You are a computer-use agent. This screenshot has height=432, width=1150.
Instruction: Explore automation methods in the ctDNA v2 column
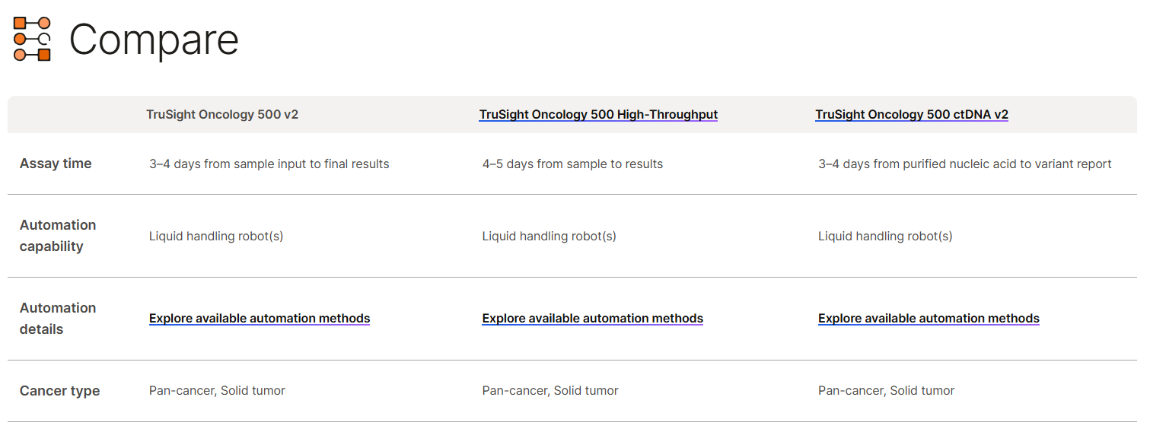tap(929, 319)
